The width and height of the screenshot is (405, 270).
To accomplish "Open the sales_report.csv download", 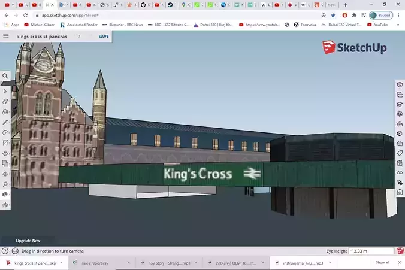I will [x=95, y=263].
